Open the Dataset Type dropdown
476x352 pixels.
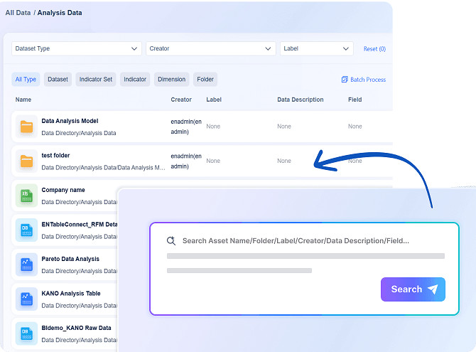76,49
